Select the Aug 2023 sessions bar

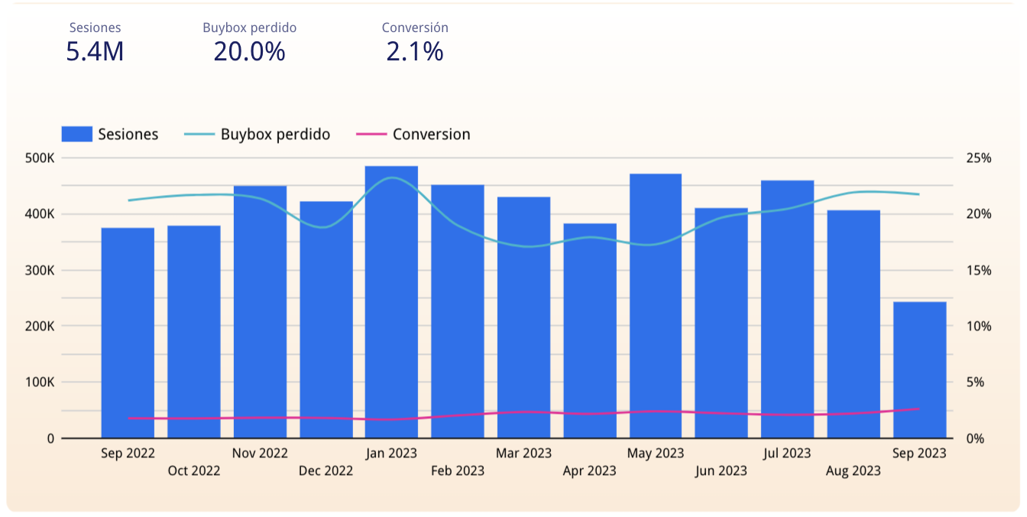pos(854,324)
